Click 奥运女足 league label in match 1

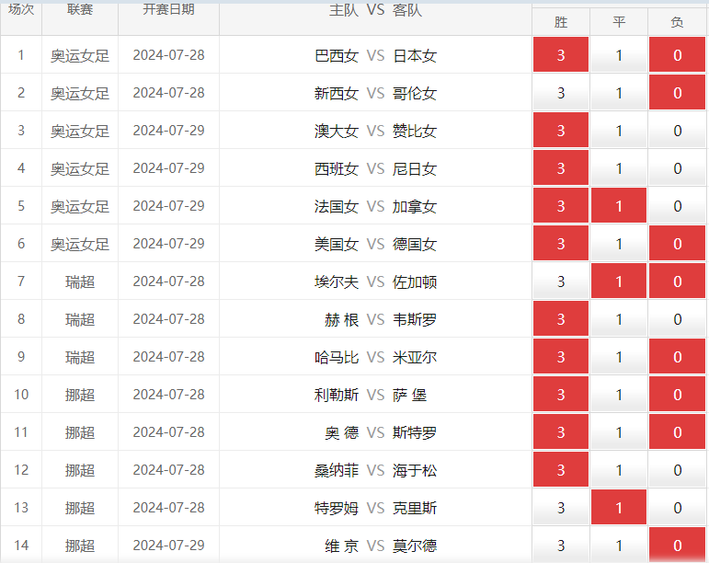coord(80,55)
